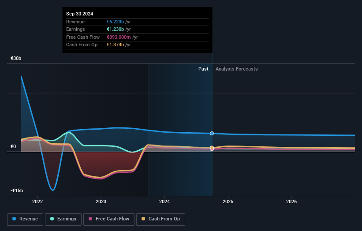Screen dimensions: 362x231
Task: Click the Cash From Op tooltip row label
Action: (82, 45)
